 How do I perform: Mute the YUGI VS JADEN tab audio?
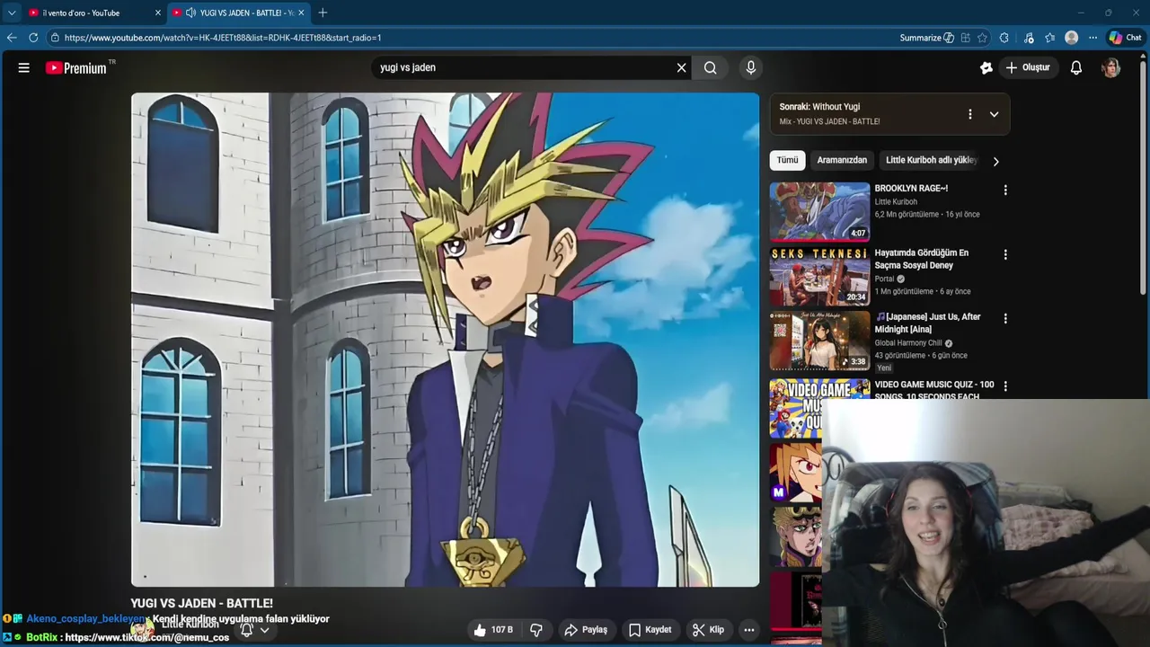point(190,13)
